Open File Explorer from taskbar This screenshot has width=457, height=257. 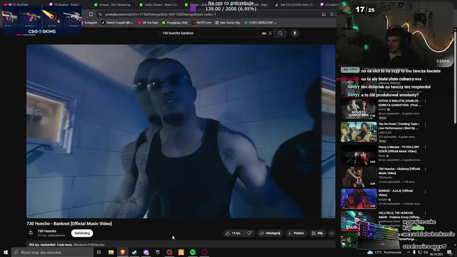(x=111, y=252)
